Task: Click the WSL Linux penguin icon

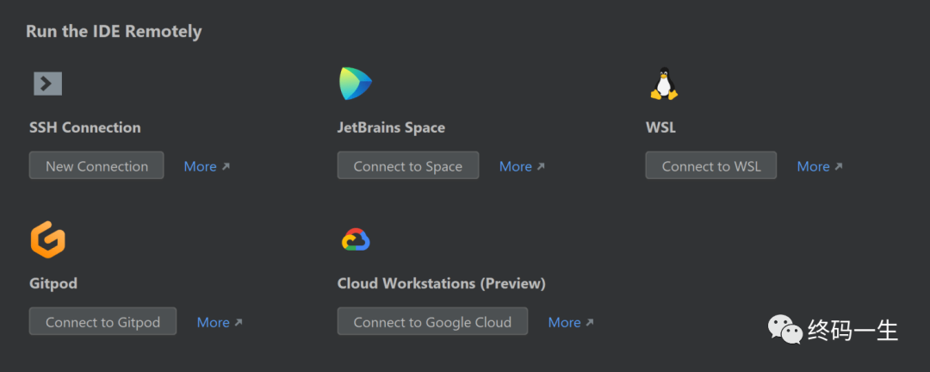Action: pos(664,83)
